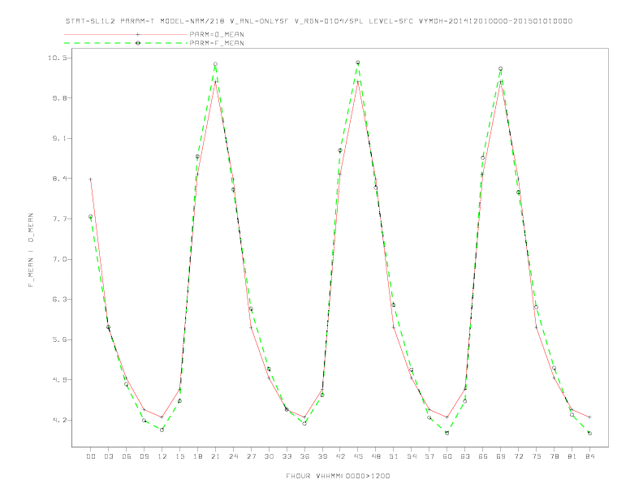
Task: Click the y-axis tick label 7.7
Action: tap(59, 219)
